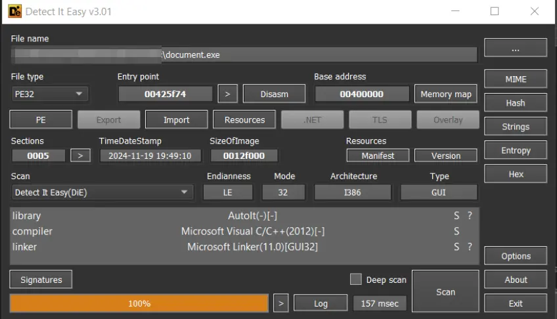This screenshot has width=557, height=319.
Task: Click the Mode value 32
Action: click(283, 192)
